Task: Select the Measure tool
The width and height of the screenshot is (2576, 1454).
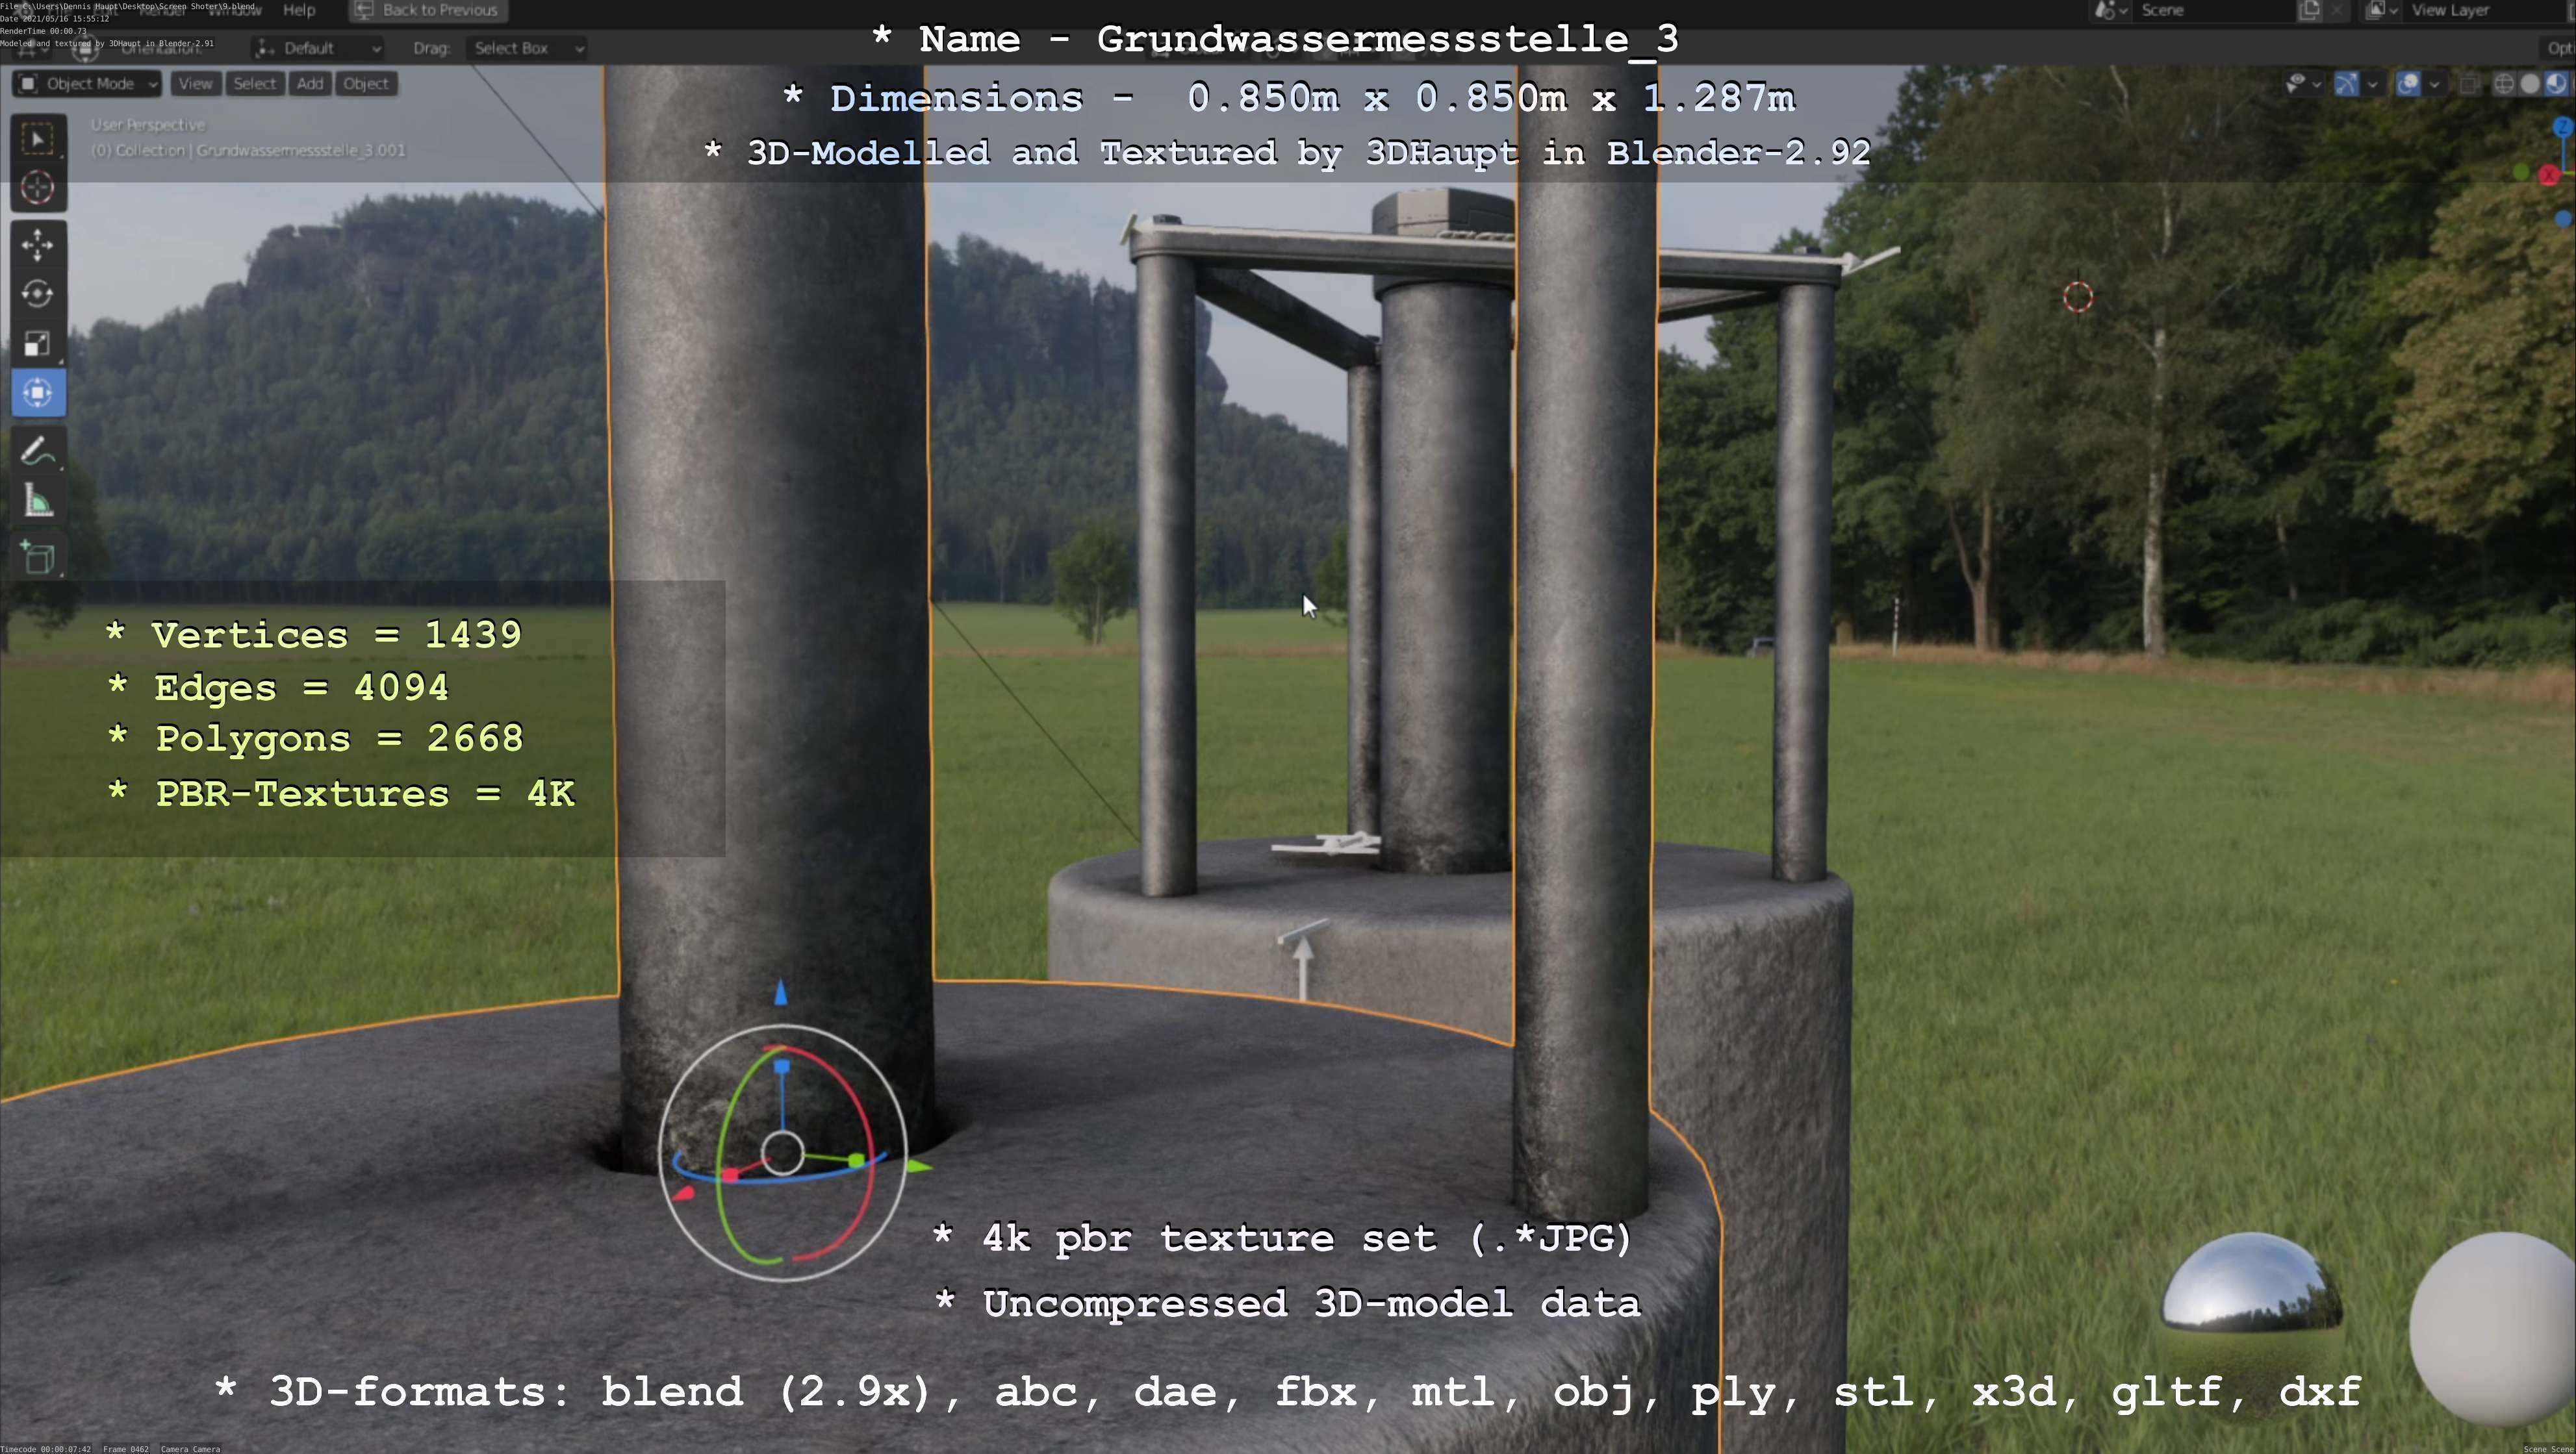Action: 38,501
